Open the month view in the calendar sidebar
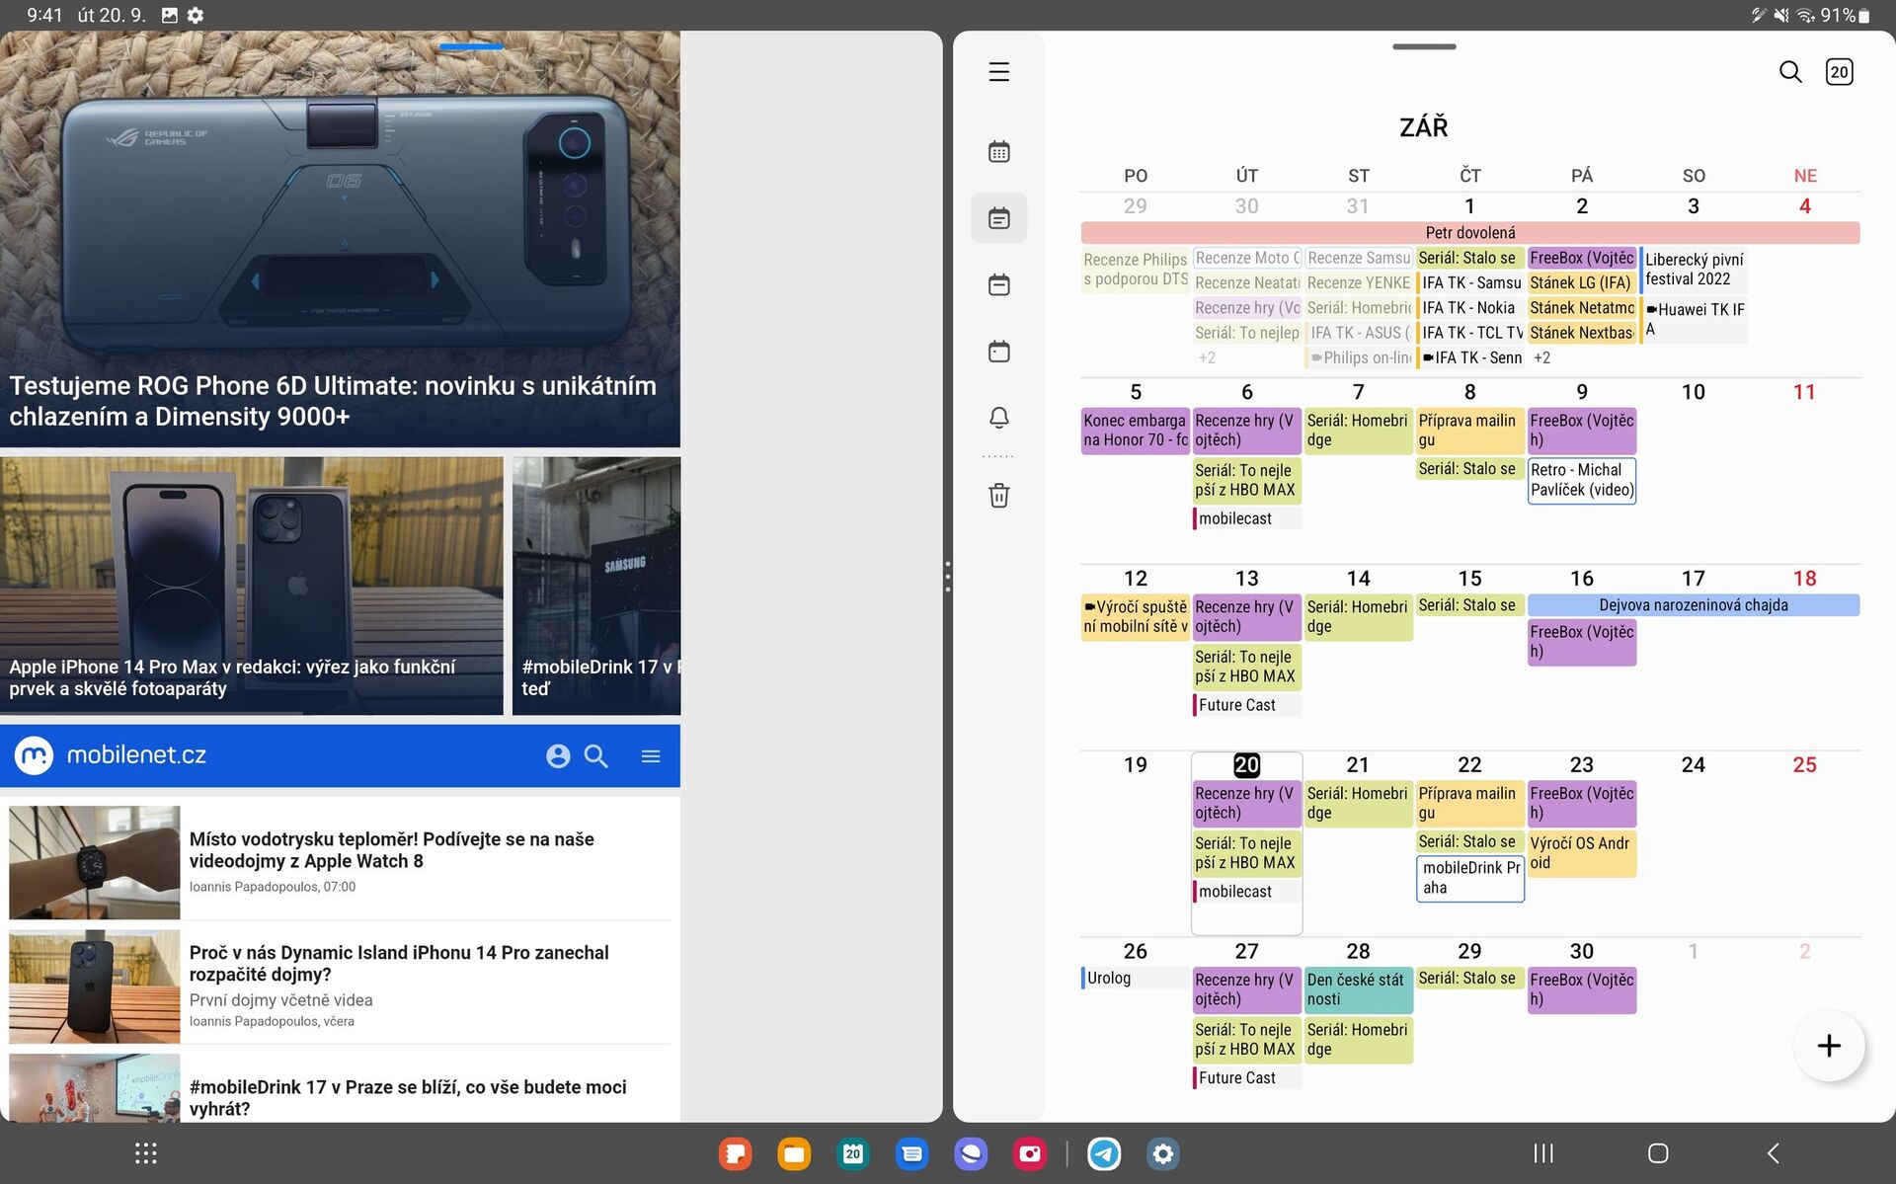1896x1184 pixels. (x=998, y=151)
